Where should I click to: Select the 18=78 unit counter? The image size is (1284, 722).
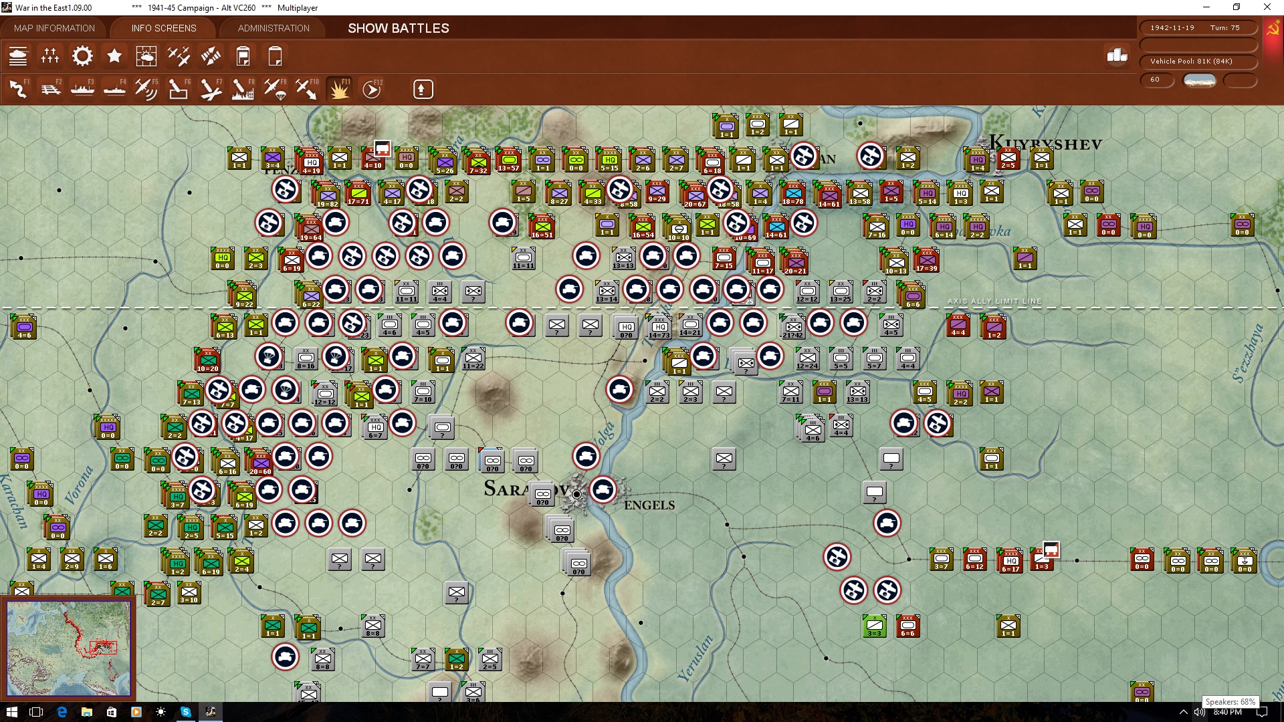[x=792, y=193]
